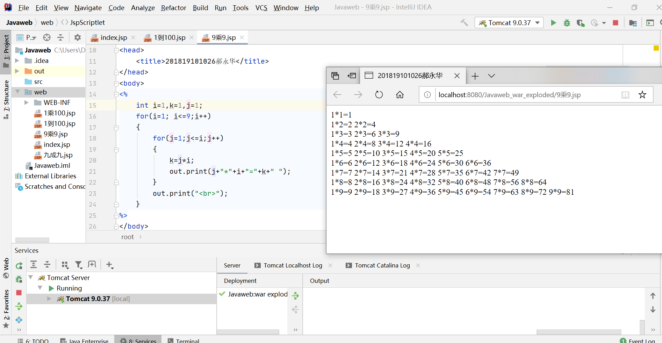Viewport: 662px width, 343px height.
Task: Select Javaweb.iml in the project tree
Action: pyautogui.click(x=52, y=165)
